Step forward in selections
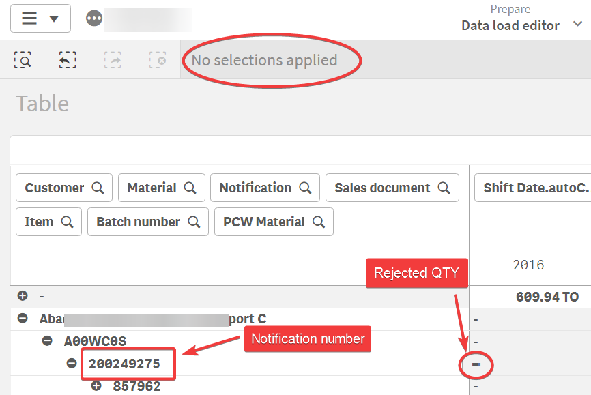Viewport: 591px width, 395px height. click(113, 60)
